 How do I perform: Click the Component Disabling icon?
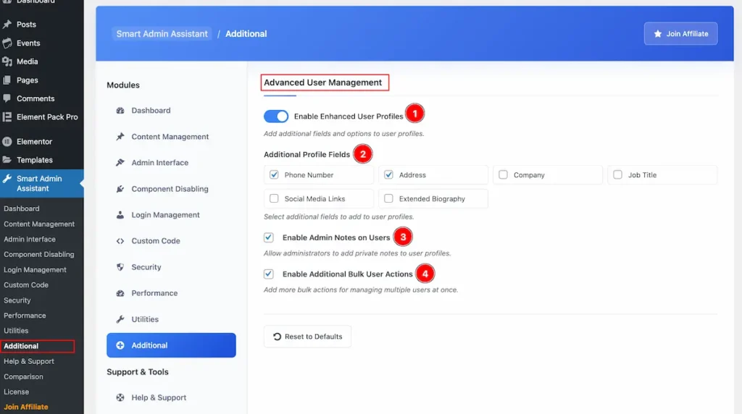(120, 189)
